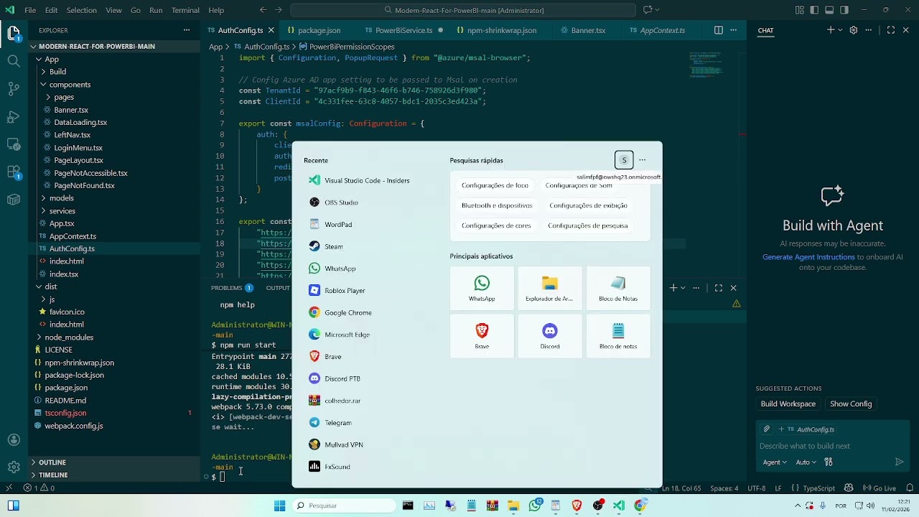This screenshot has width=919, height=517.
Task: Open new chat dropdown arrow
Action: tap(839, 30)
